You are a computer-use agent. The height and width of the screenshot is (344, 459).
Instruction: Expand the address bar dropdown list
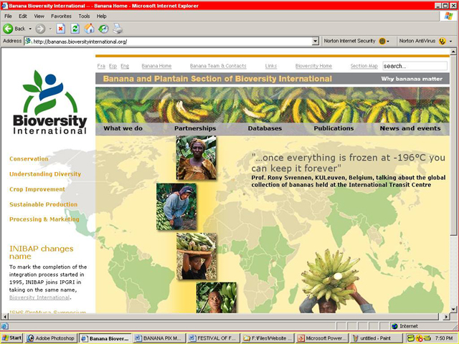(x=316, y=42)
